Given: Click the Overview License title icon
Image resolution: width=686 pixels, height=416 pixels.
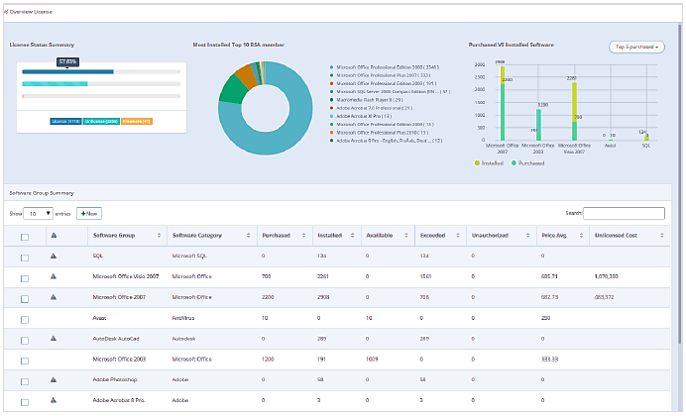Looking at the screenshot, I should [6, 12].
